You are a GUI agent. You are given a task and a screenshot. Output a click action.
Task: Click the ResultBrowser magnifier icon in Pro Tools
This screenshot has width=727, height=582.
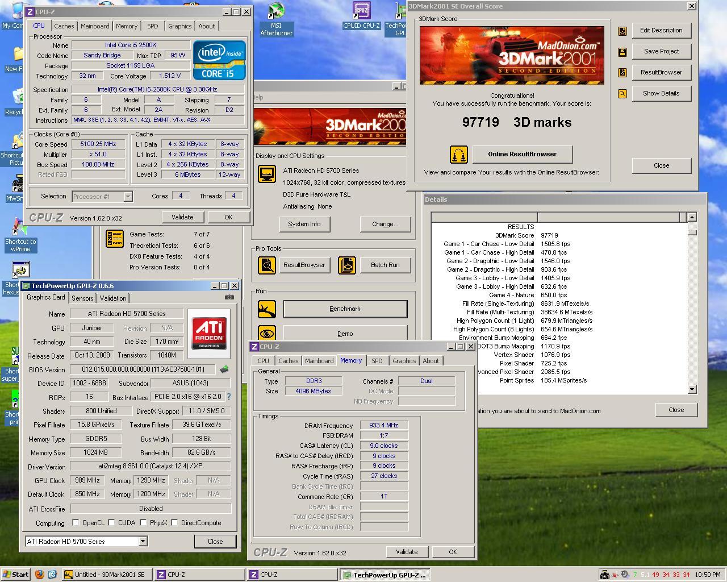click(x=267, y=265)
